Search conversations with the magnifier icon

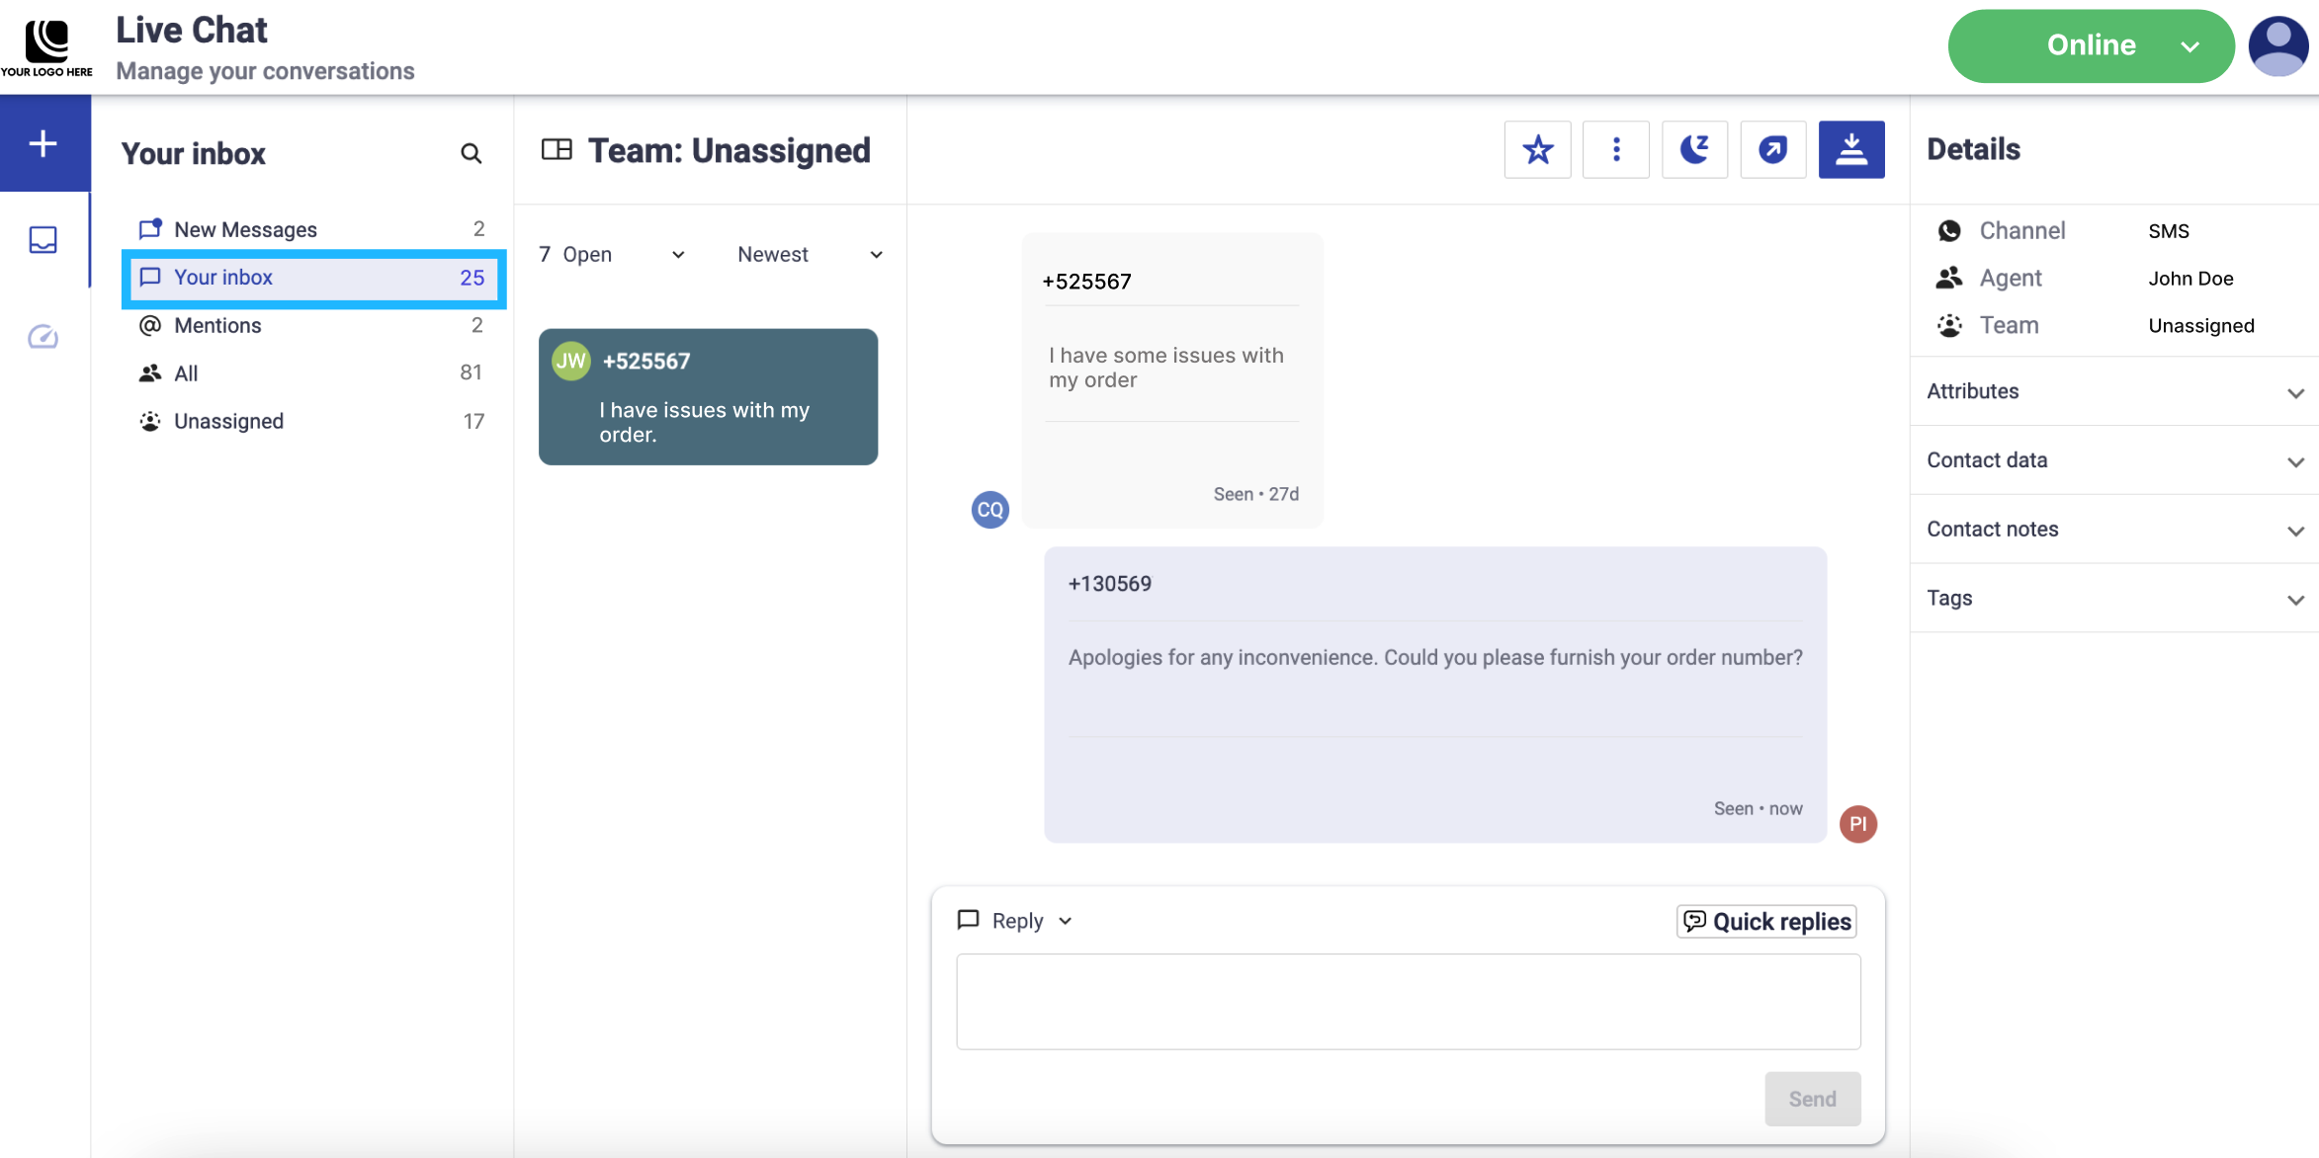(471, 153)
